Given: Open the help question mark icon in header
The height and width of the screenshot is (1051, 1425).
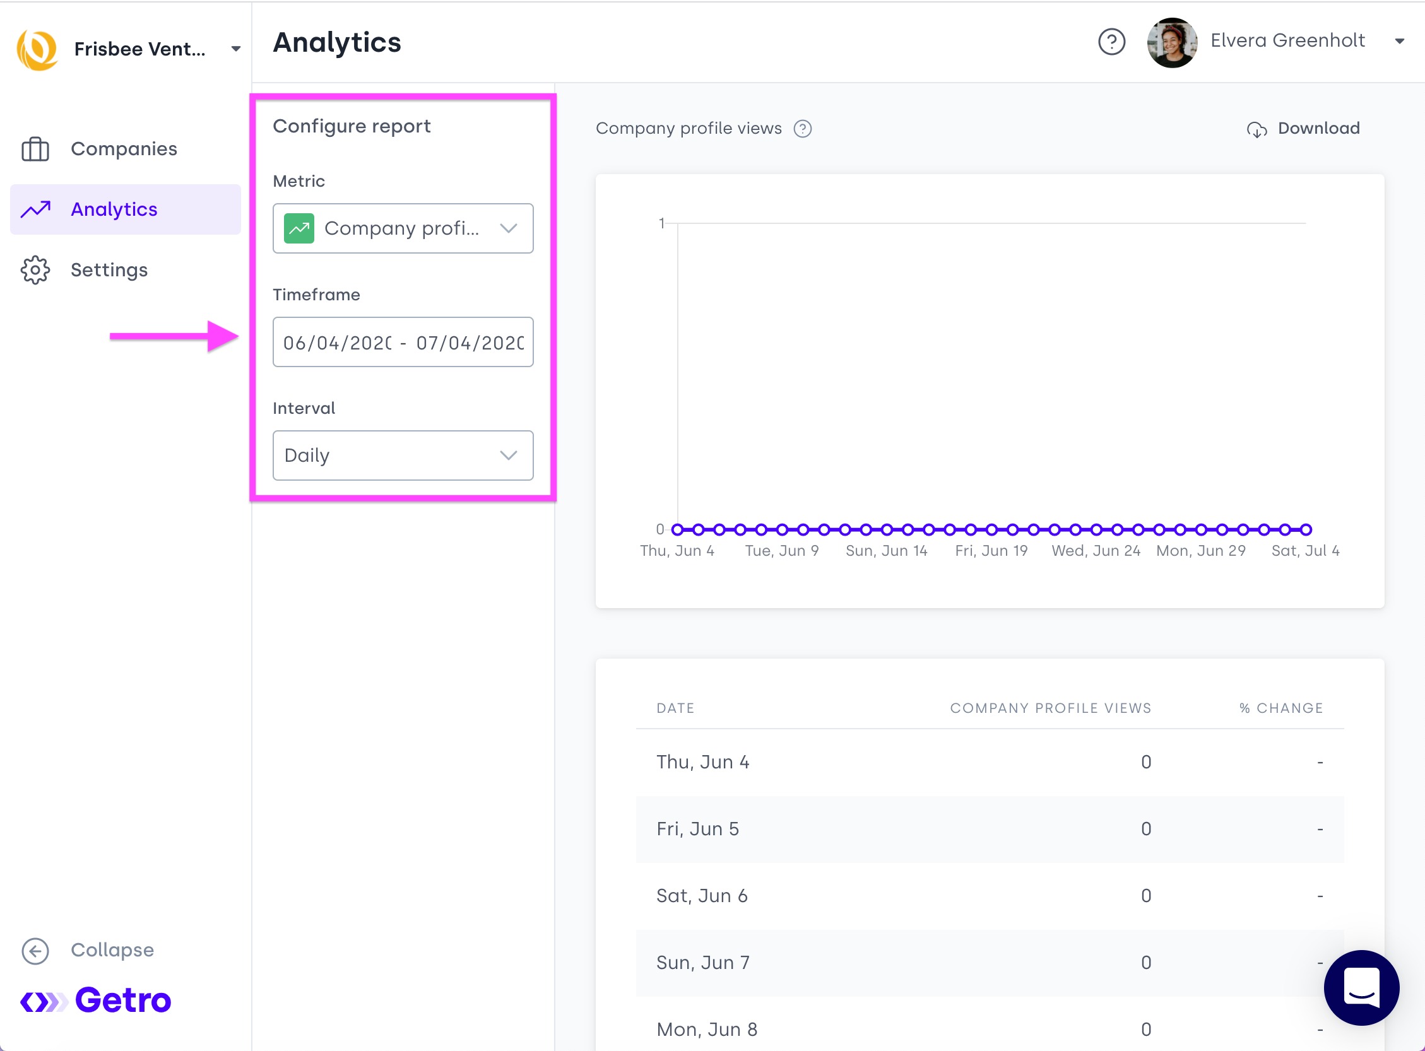Looking at the screenshot, I should (1111, 42).
